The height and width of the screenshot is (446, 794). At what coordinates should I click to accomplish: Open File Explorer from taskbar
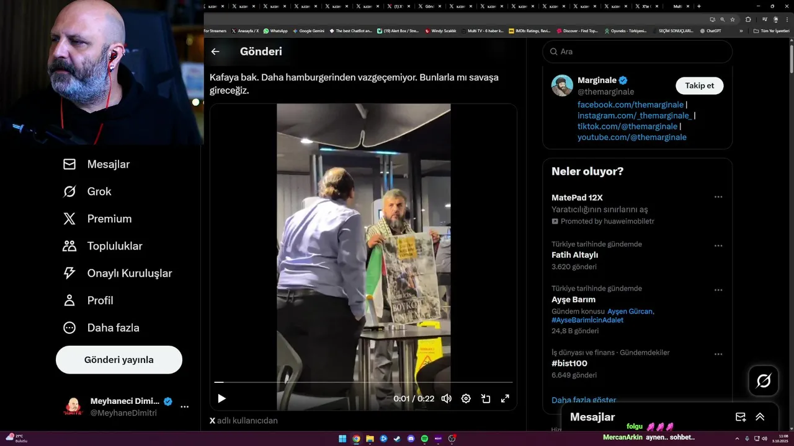pyautogui.click(x=370, y=439)
